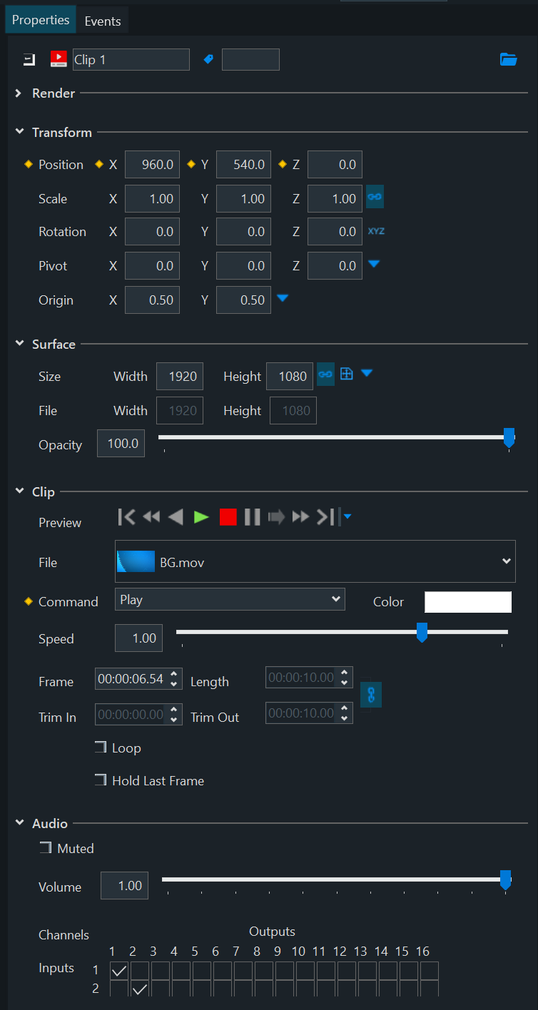Check the Muted audio checkbox

point(46,848)
